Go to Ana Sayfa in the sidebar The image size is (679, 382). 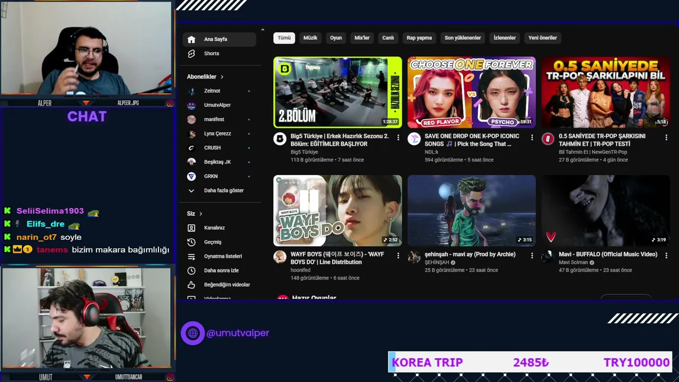tap(219, 39)
